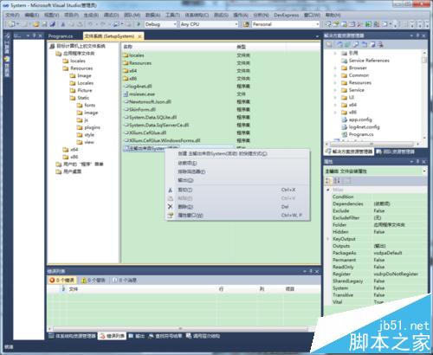This screenshot has width=433, height=355.
Task: Click the Error List horizontal scrollbar
Action: point(180,329)
